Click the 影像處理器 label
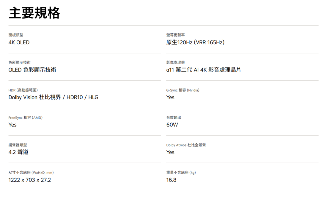This screenshot has height=199, width=327. [x=176, y=62]
